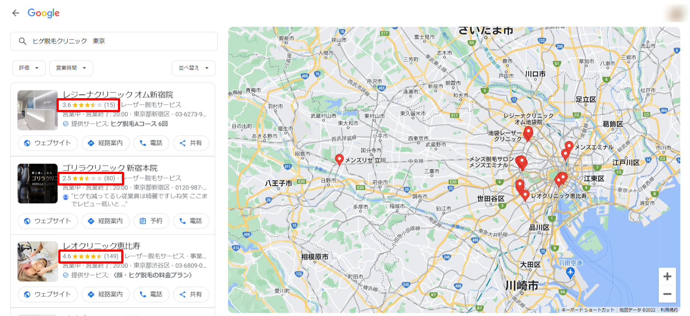
Task: Get 経路案内 directions for レオクリニック恵比寿
Action: click(x=105, y=294)
